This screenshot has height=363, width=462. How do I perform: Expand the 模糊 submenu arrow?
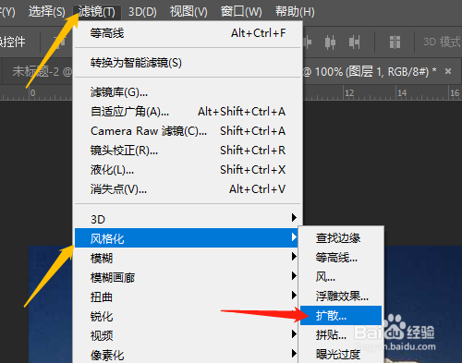click(x=294, y=257)
